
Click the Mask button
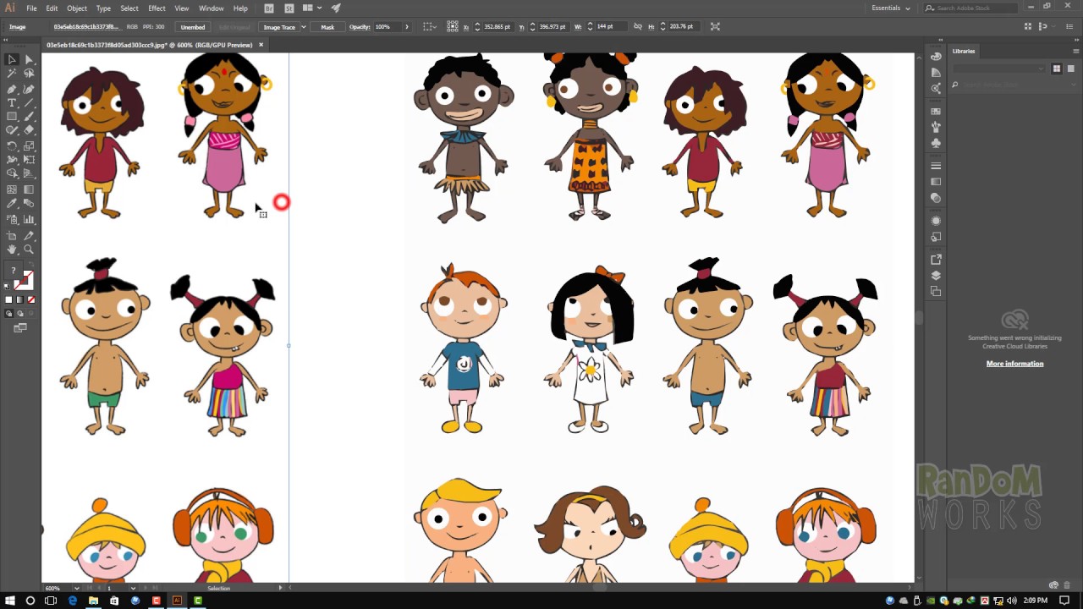[327, 27]
